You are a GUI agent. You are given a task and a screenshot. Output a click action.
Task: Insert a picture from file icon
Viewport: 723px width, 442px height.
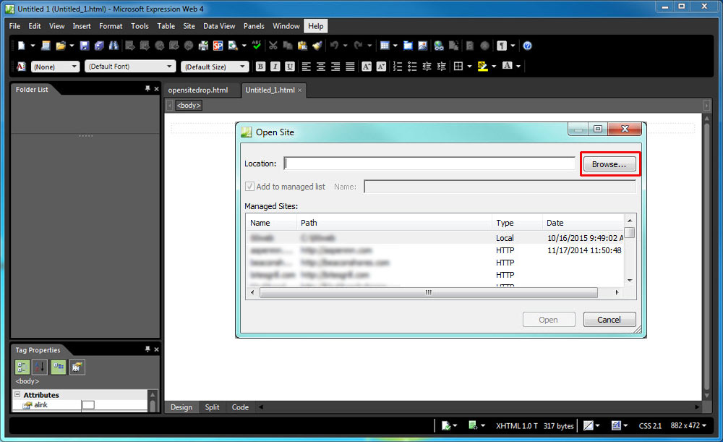pos(423,46)
